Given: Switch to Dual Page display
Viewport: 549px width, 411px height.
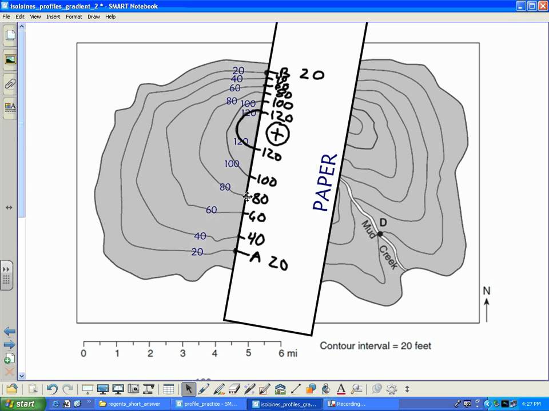Looking at the screenshot, I should (x=118, y=389).
